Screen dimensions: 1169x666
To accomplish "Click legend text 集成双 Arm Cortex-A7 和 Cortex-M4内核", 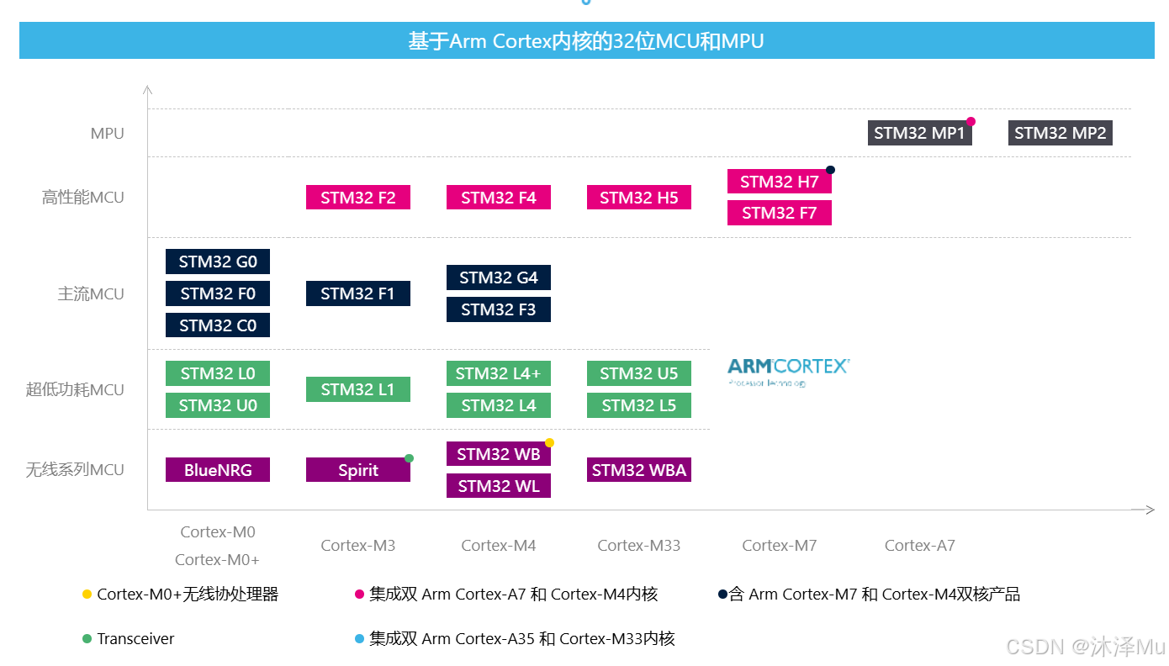I will (x=513, y=595).
